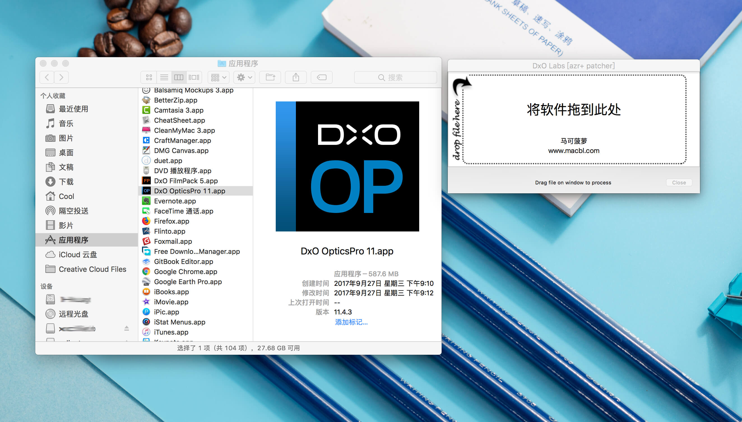742x422 pixels.
Task: Select GitBook Editor.app in the list
Action: (196, 261)
